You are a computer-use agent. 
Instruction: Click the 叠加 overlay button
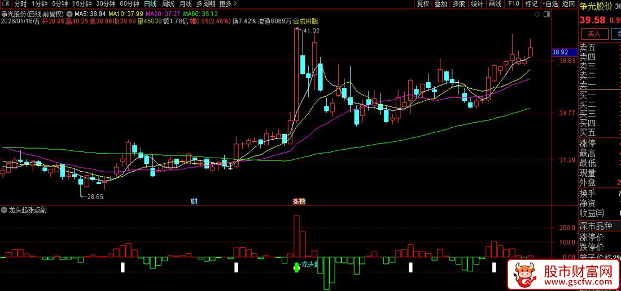point(440,4)
